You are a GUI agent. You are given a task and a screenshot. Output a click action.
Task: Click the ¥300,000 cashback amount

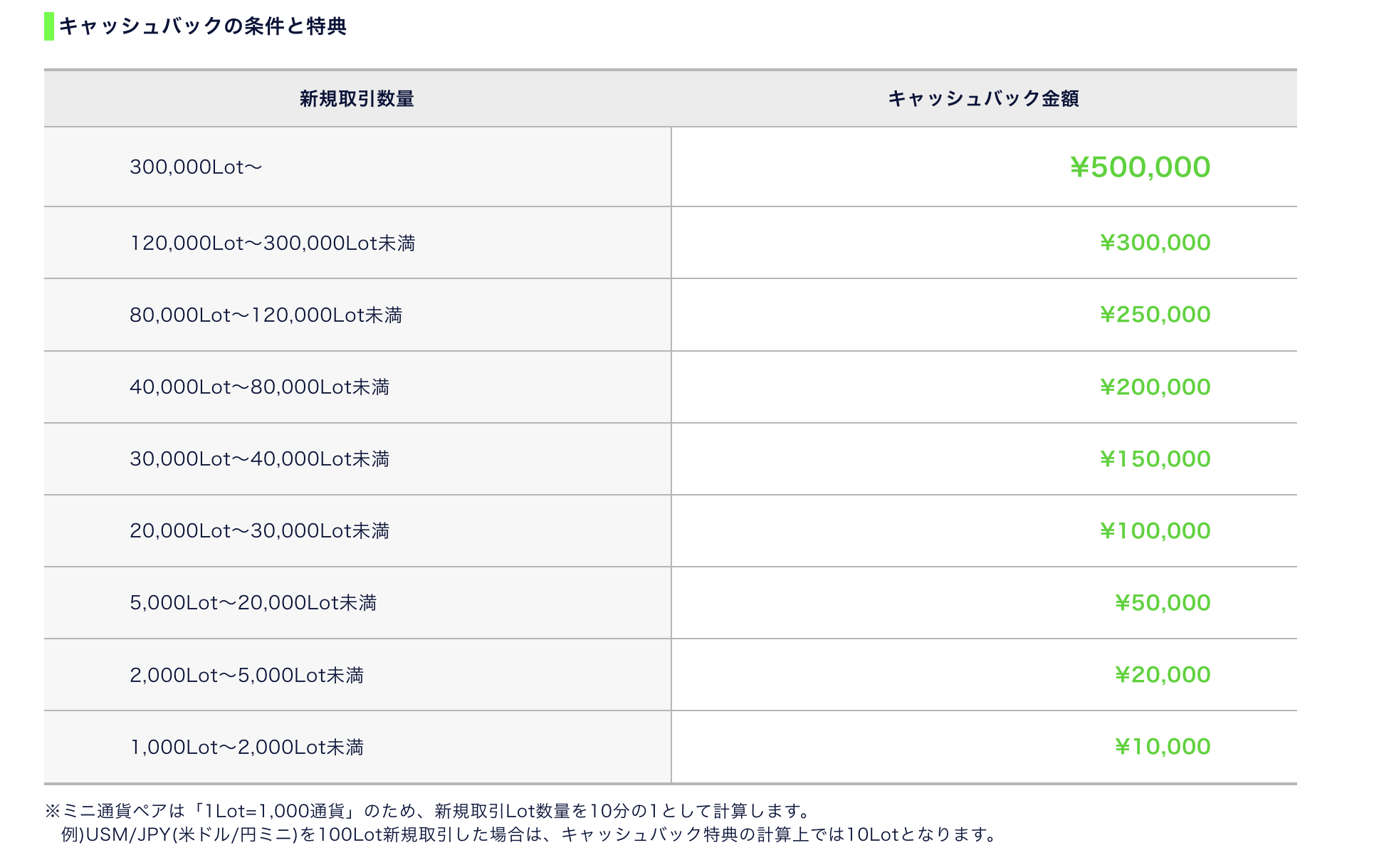[1155, 243]
